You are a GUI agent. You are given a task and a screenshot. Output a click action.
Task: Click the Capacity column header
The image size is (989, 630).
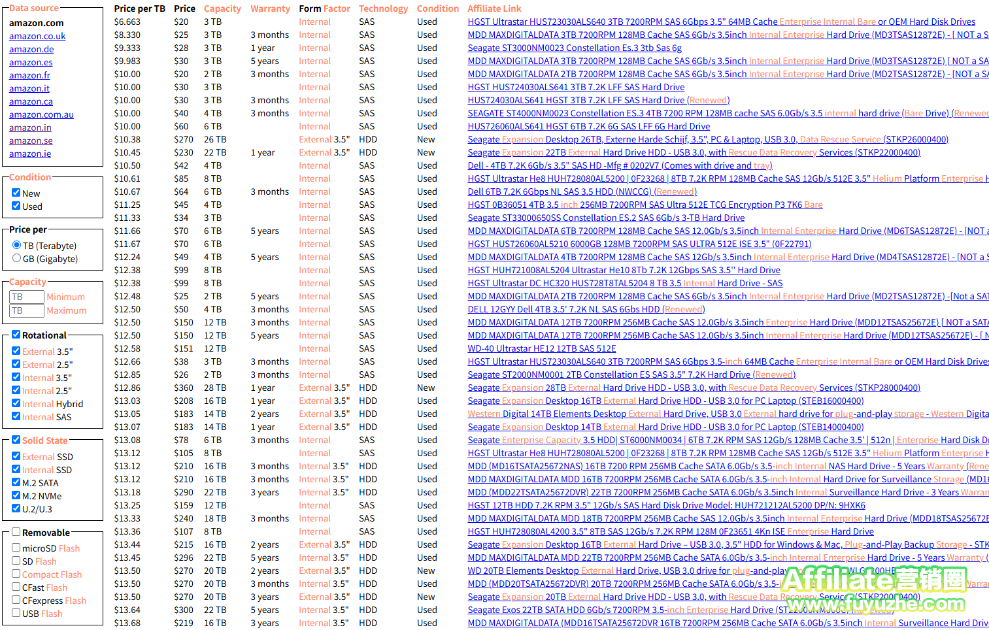point(222,8)
